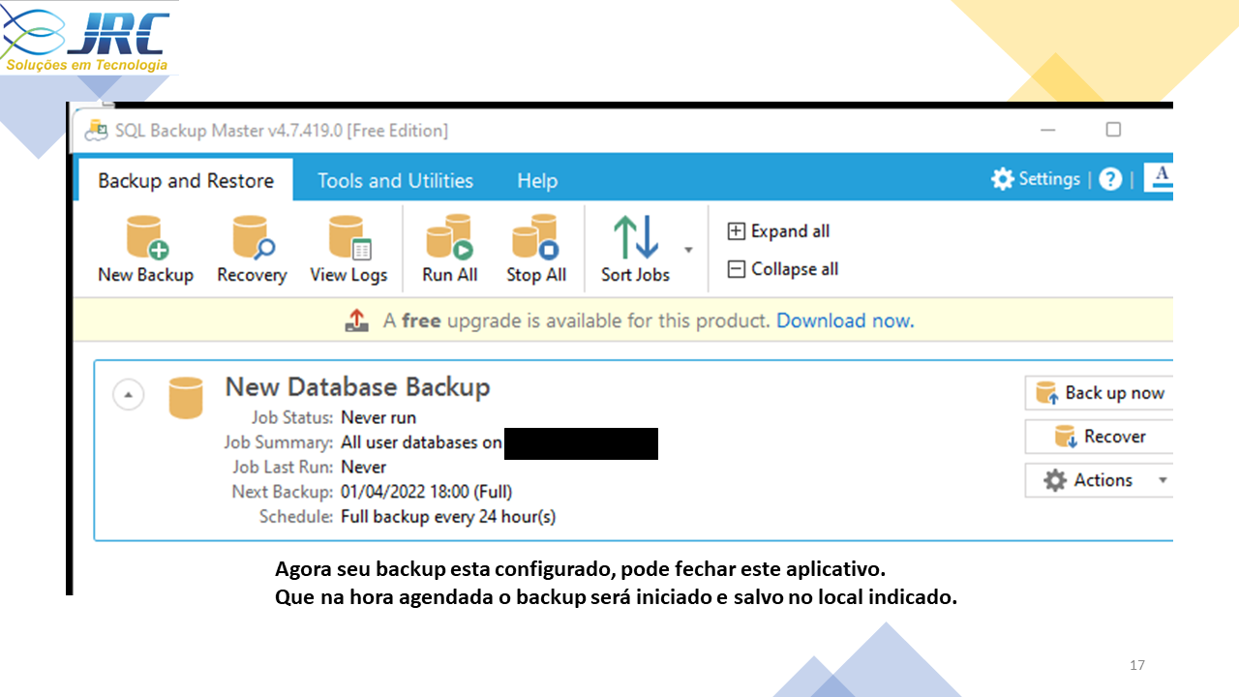Open the Help tab
The height and width of the screenshot is (697, 1239).
pyautogui.click(x=537, y=181)
